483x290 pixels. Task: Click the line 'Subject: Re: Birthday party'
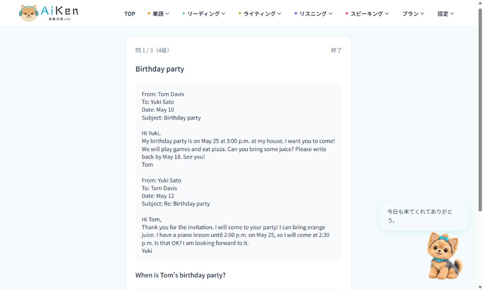[175, 203]
